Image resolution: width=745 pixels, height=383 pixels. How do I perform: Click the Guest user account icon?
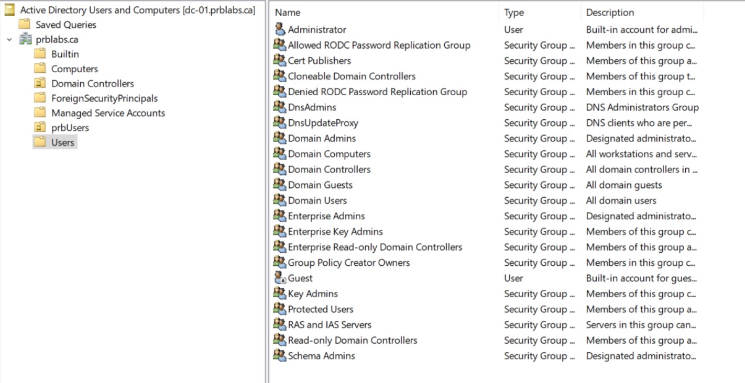point(280,278)
